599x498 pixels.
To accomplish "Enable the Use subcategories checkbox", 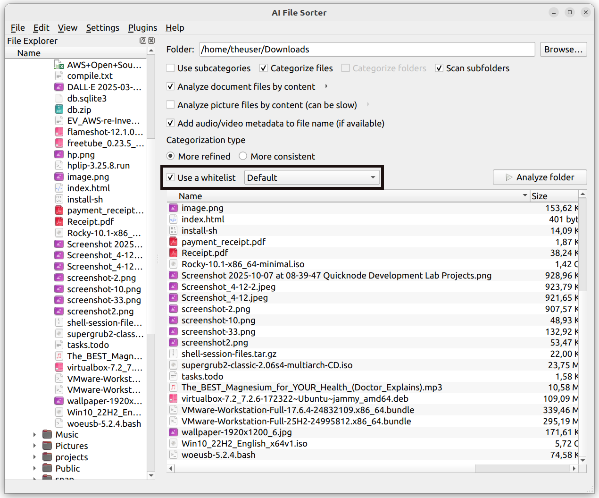I will pos(170,68).
